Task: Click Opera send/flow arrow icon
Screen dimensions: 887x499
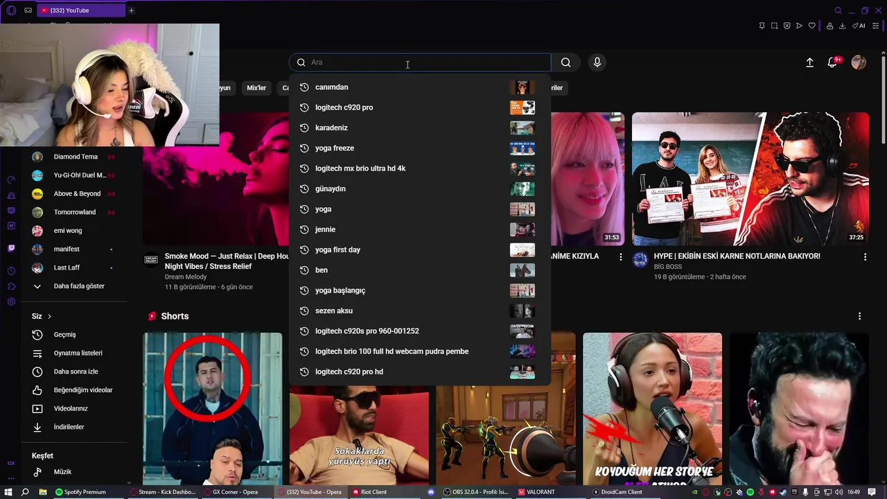Action: 799,26
